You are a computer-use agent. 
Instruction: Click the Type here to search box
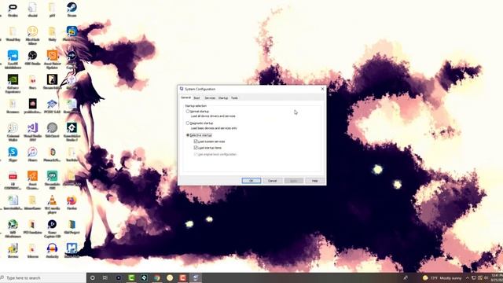(x=43, y=277)
